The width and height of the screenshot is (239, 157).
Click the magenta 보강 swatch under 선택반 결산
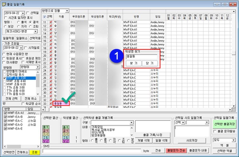[46, 141]
